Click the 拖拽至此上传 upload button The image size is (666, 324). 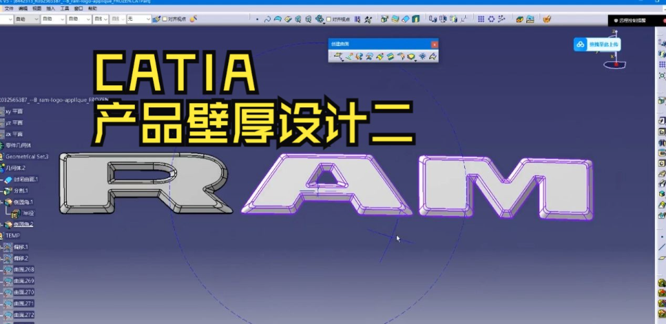(x=603, y=45)
